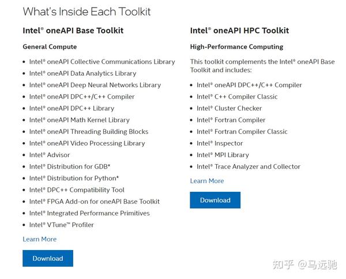Select Intel oneAPI Data Analytics Library item
346x279 pixels.
tap(82, 73)
